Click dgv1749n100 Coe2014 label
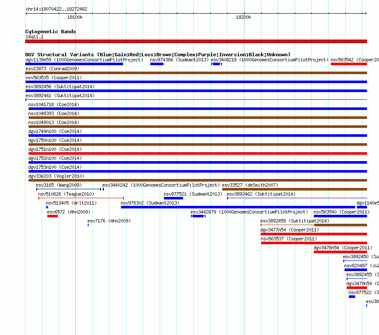The height and width of the screenshot is (335, 379). pyautogui.click(x=55, y=131)
